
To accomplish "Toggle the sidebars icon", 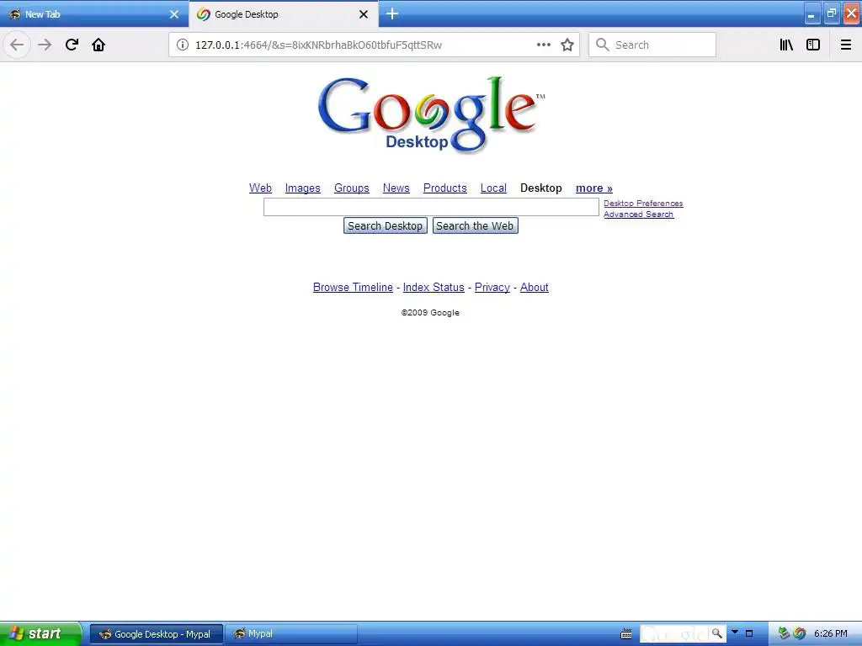I will coord(813,45).
